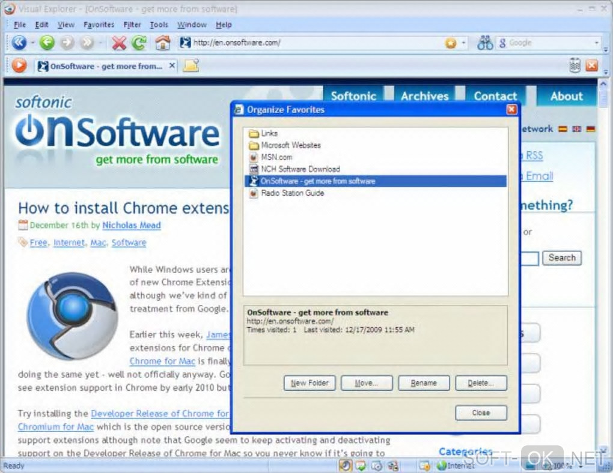Open the Nicholas Mead author link

pos(132,225)
